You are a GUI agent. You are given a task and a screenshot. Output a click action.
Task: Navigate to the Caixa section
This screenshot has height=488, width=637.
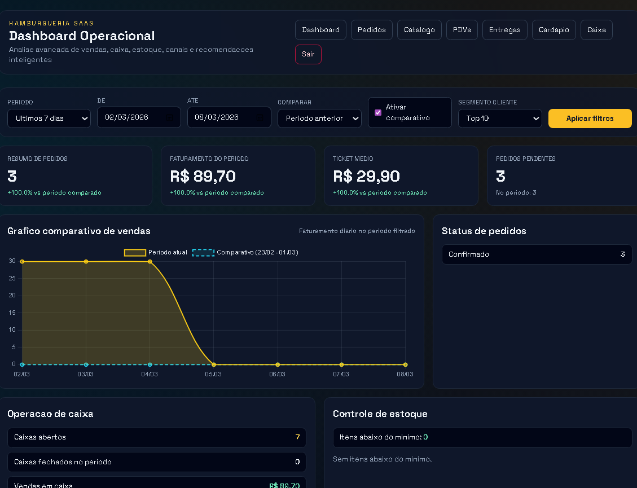tap(596, 29)
